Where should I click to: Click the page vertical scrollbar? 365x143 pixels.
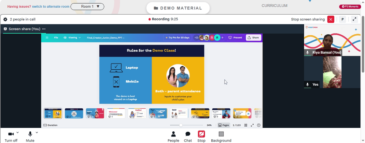[x=363, y=44]
